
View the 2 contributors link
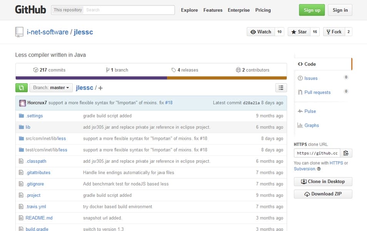(252, 70)
